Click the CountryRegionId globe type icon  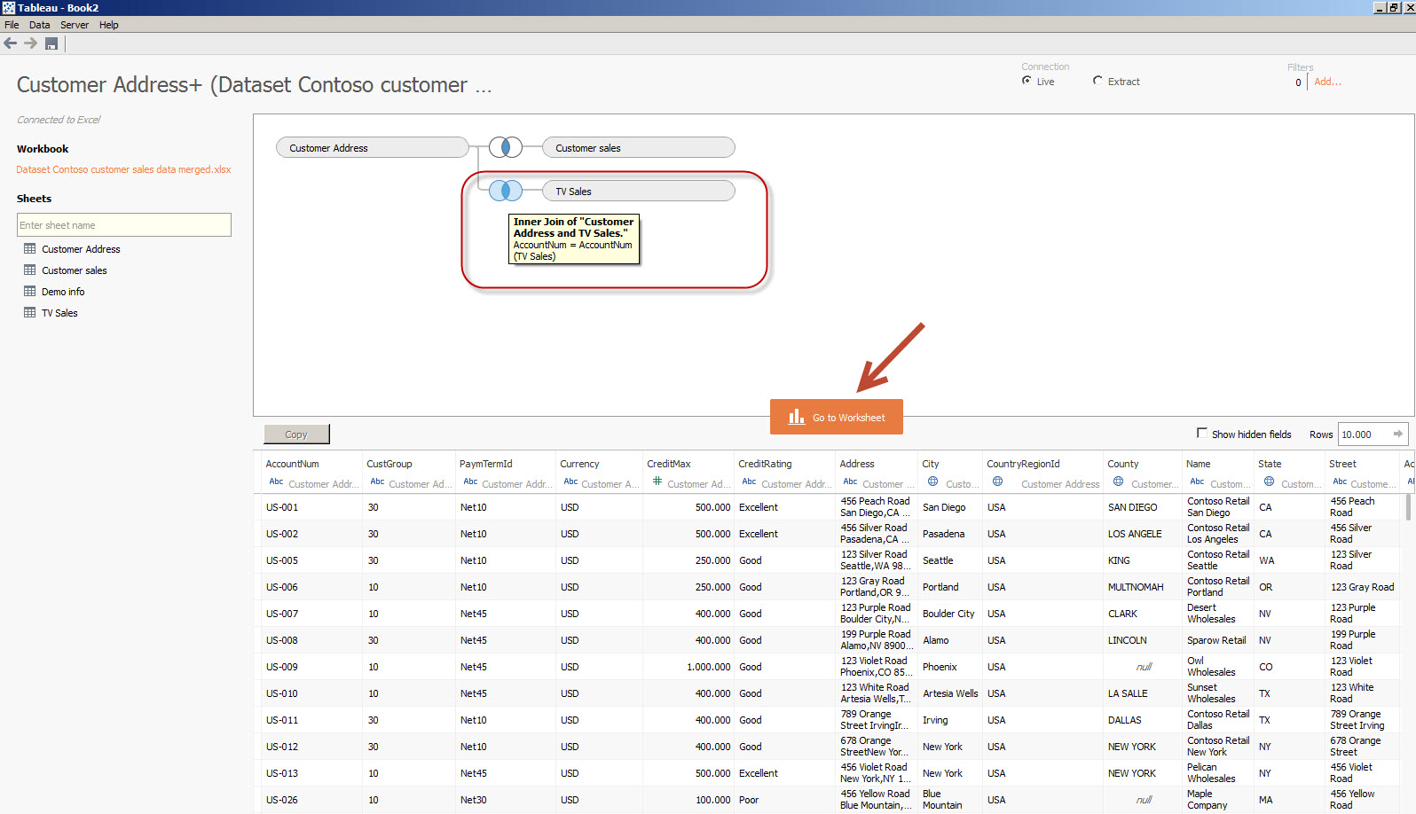click(997, 481)
